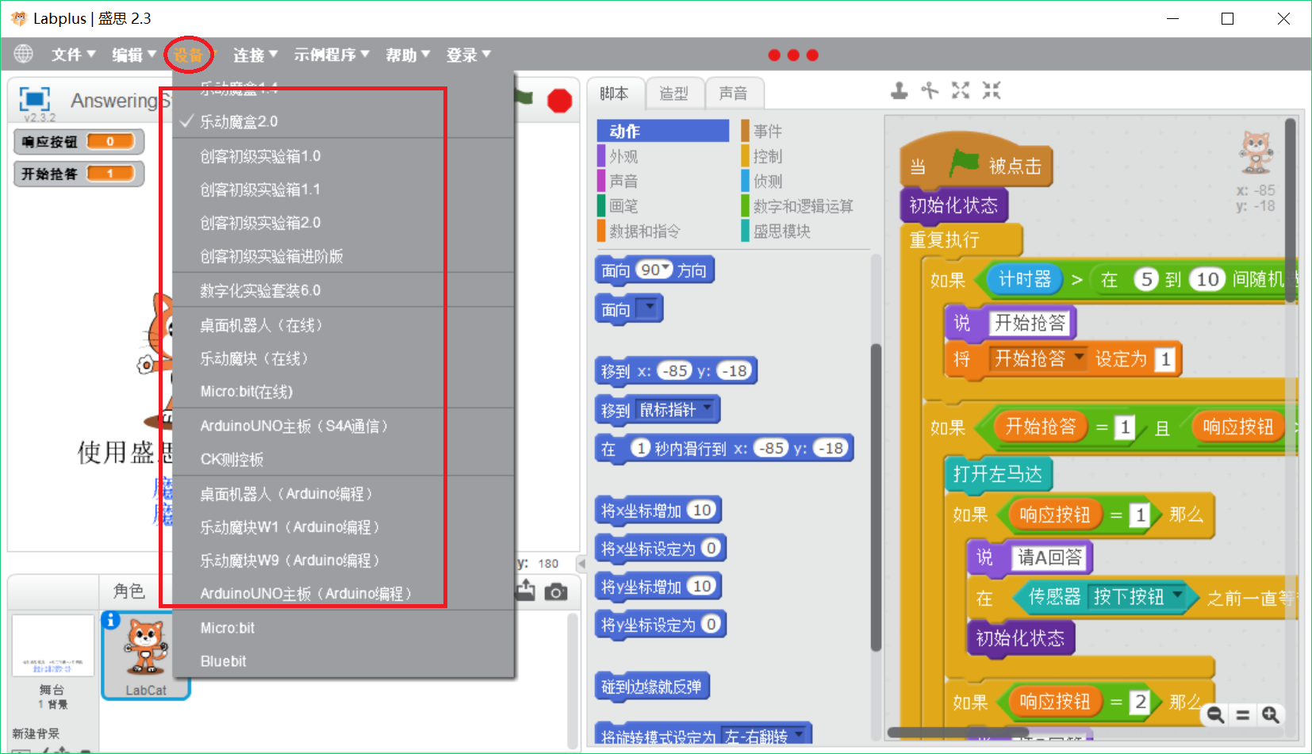Open the 文件 menu
Screen dimensions: 1312x754
pos(73,55)
